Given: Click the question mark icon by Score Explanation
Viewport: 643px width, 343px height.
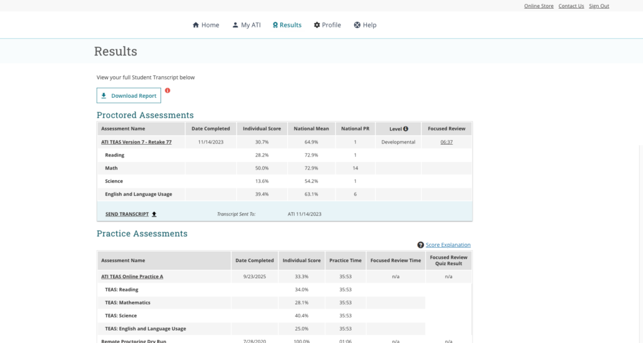Looking at the screenshot, I should (420, 245).
